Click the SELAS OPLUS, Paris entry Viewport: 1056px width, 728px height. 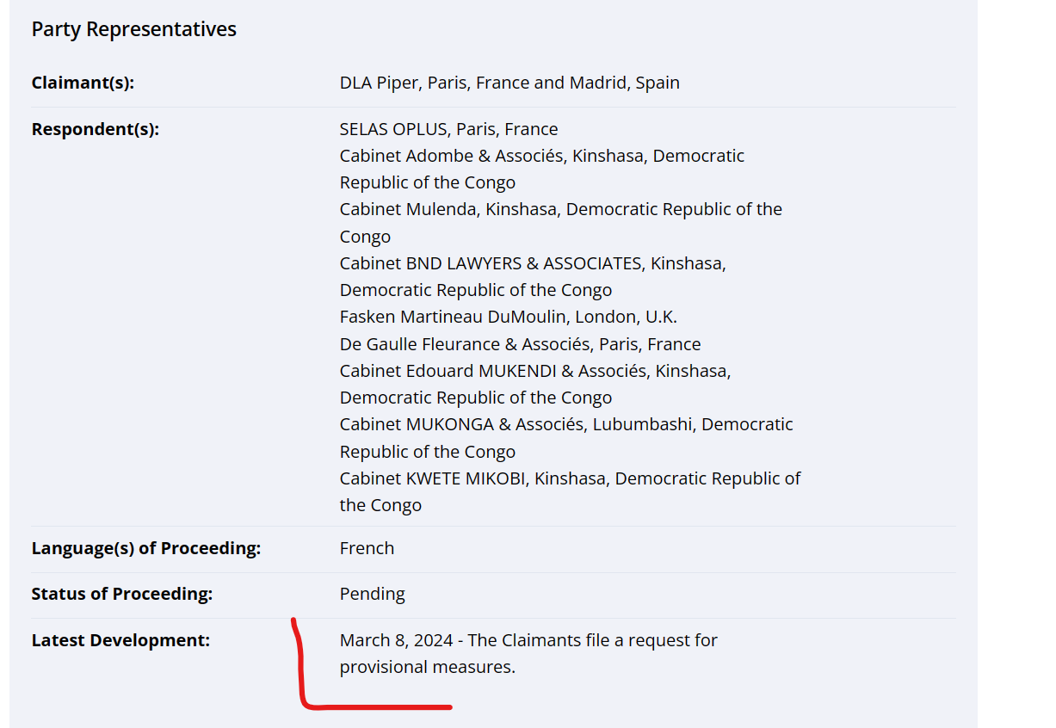point(448,129)
